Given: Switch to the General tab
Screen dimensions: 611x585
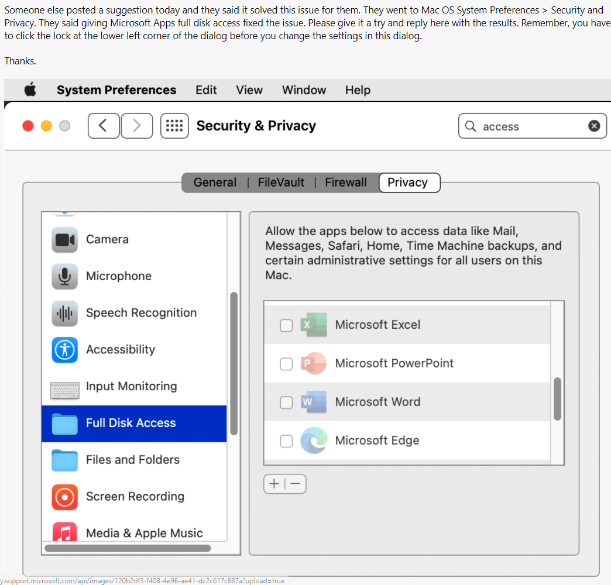Looking at the screenshot, I should pos(215,183).
